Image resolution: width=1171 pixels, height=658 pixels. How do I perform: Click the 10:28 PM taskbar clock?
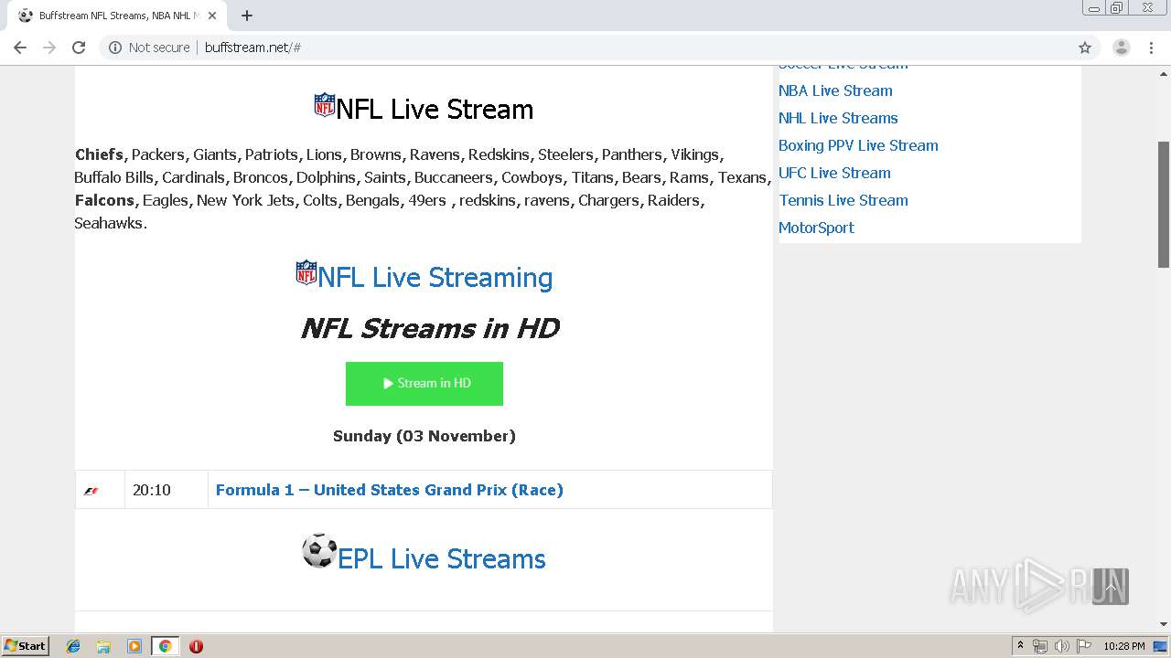click(x=1124, y=646)
